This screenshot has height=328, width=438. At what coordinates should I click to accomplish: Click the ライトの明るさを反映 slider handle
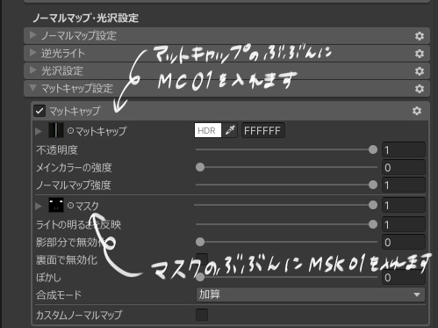tap(373, 224)
